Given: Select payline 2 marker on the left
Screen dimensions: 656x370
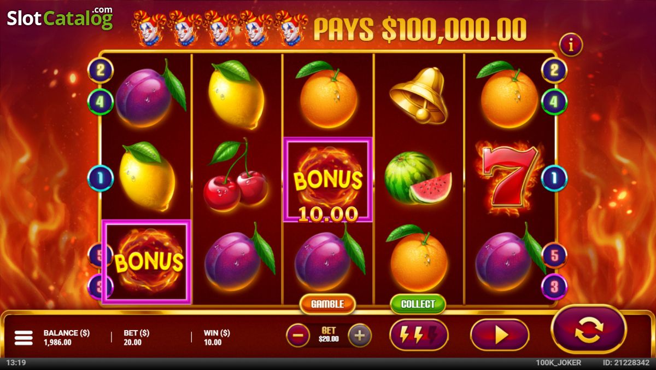Looking at the screenshot, I should click(101, 70).
